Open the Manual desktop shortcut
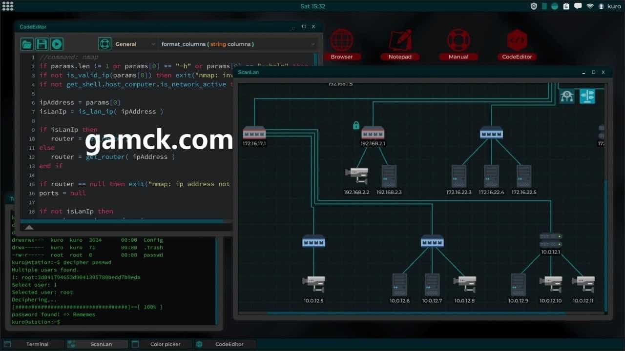The width and height of the screenshot is (625, 351). pyautogui.click(x=458, y=45)
